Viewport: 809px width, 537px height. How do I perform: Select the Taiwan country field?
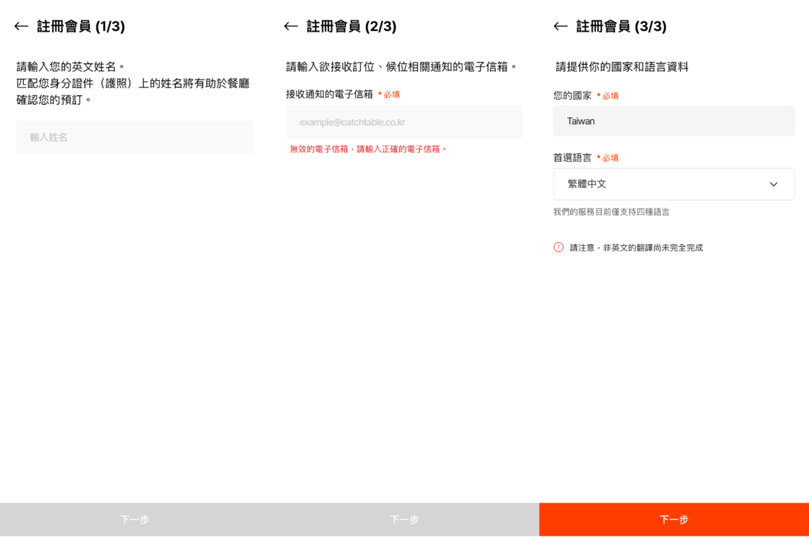click(673, 121)
